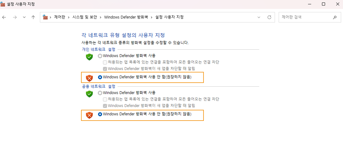Go up one level arrow
This screenshot has height=144, width=343.
[33, 17]
